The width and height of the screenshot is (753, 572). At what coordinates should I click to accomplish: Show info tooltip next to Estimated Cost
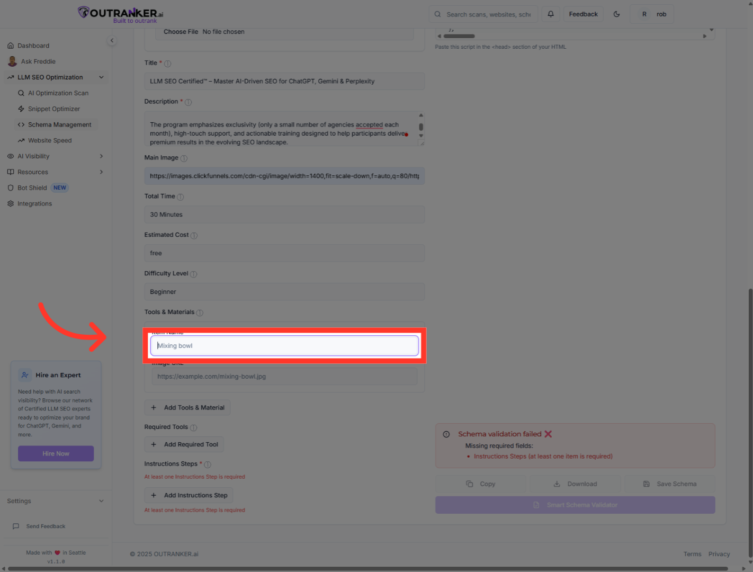click(194, 236)
